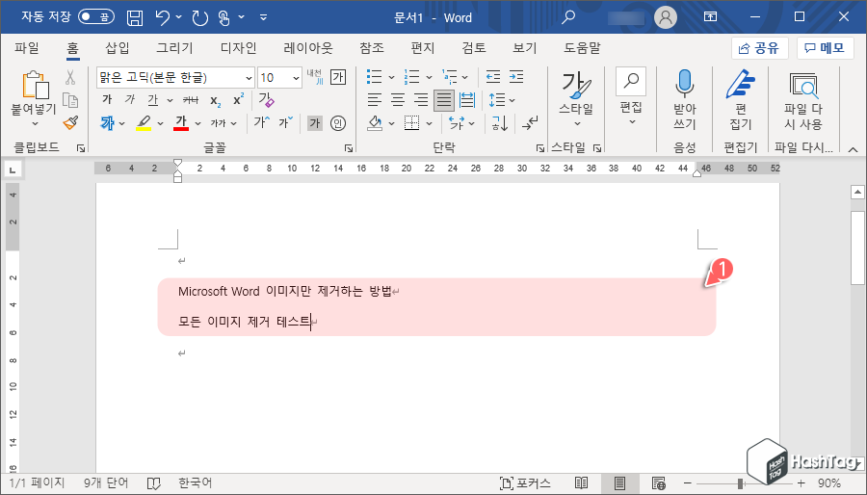Image resolution: width=867 pixels, height=495 pixels.
Task: Click the language indicator 한국어
Action: click(196, 483)
